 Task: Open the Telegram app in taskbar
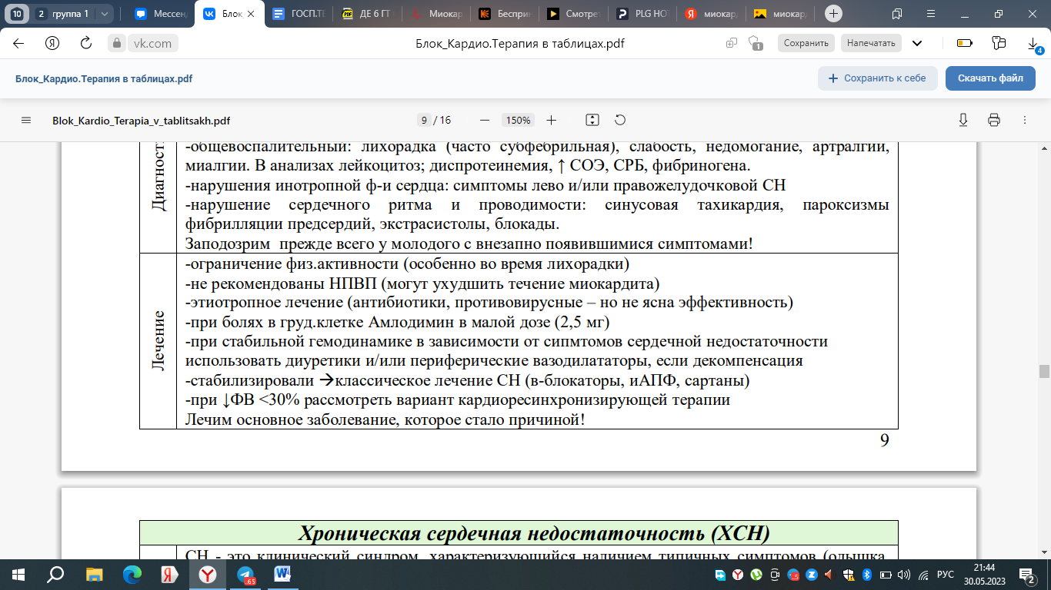245,575
